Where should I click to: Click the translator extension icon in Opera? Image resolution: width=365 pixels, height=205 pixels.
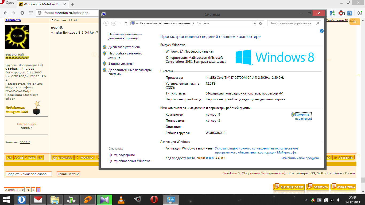coord(332,13)
